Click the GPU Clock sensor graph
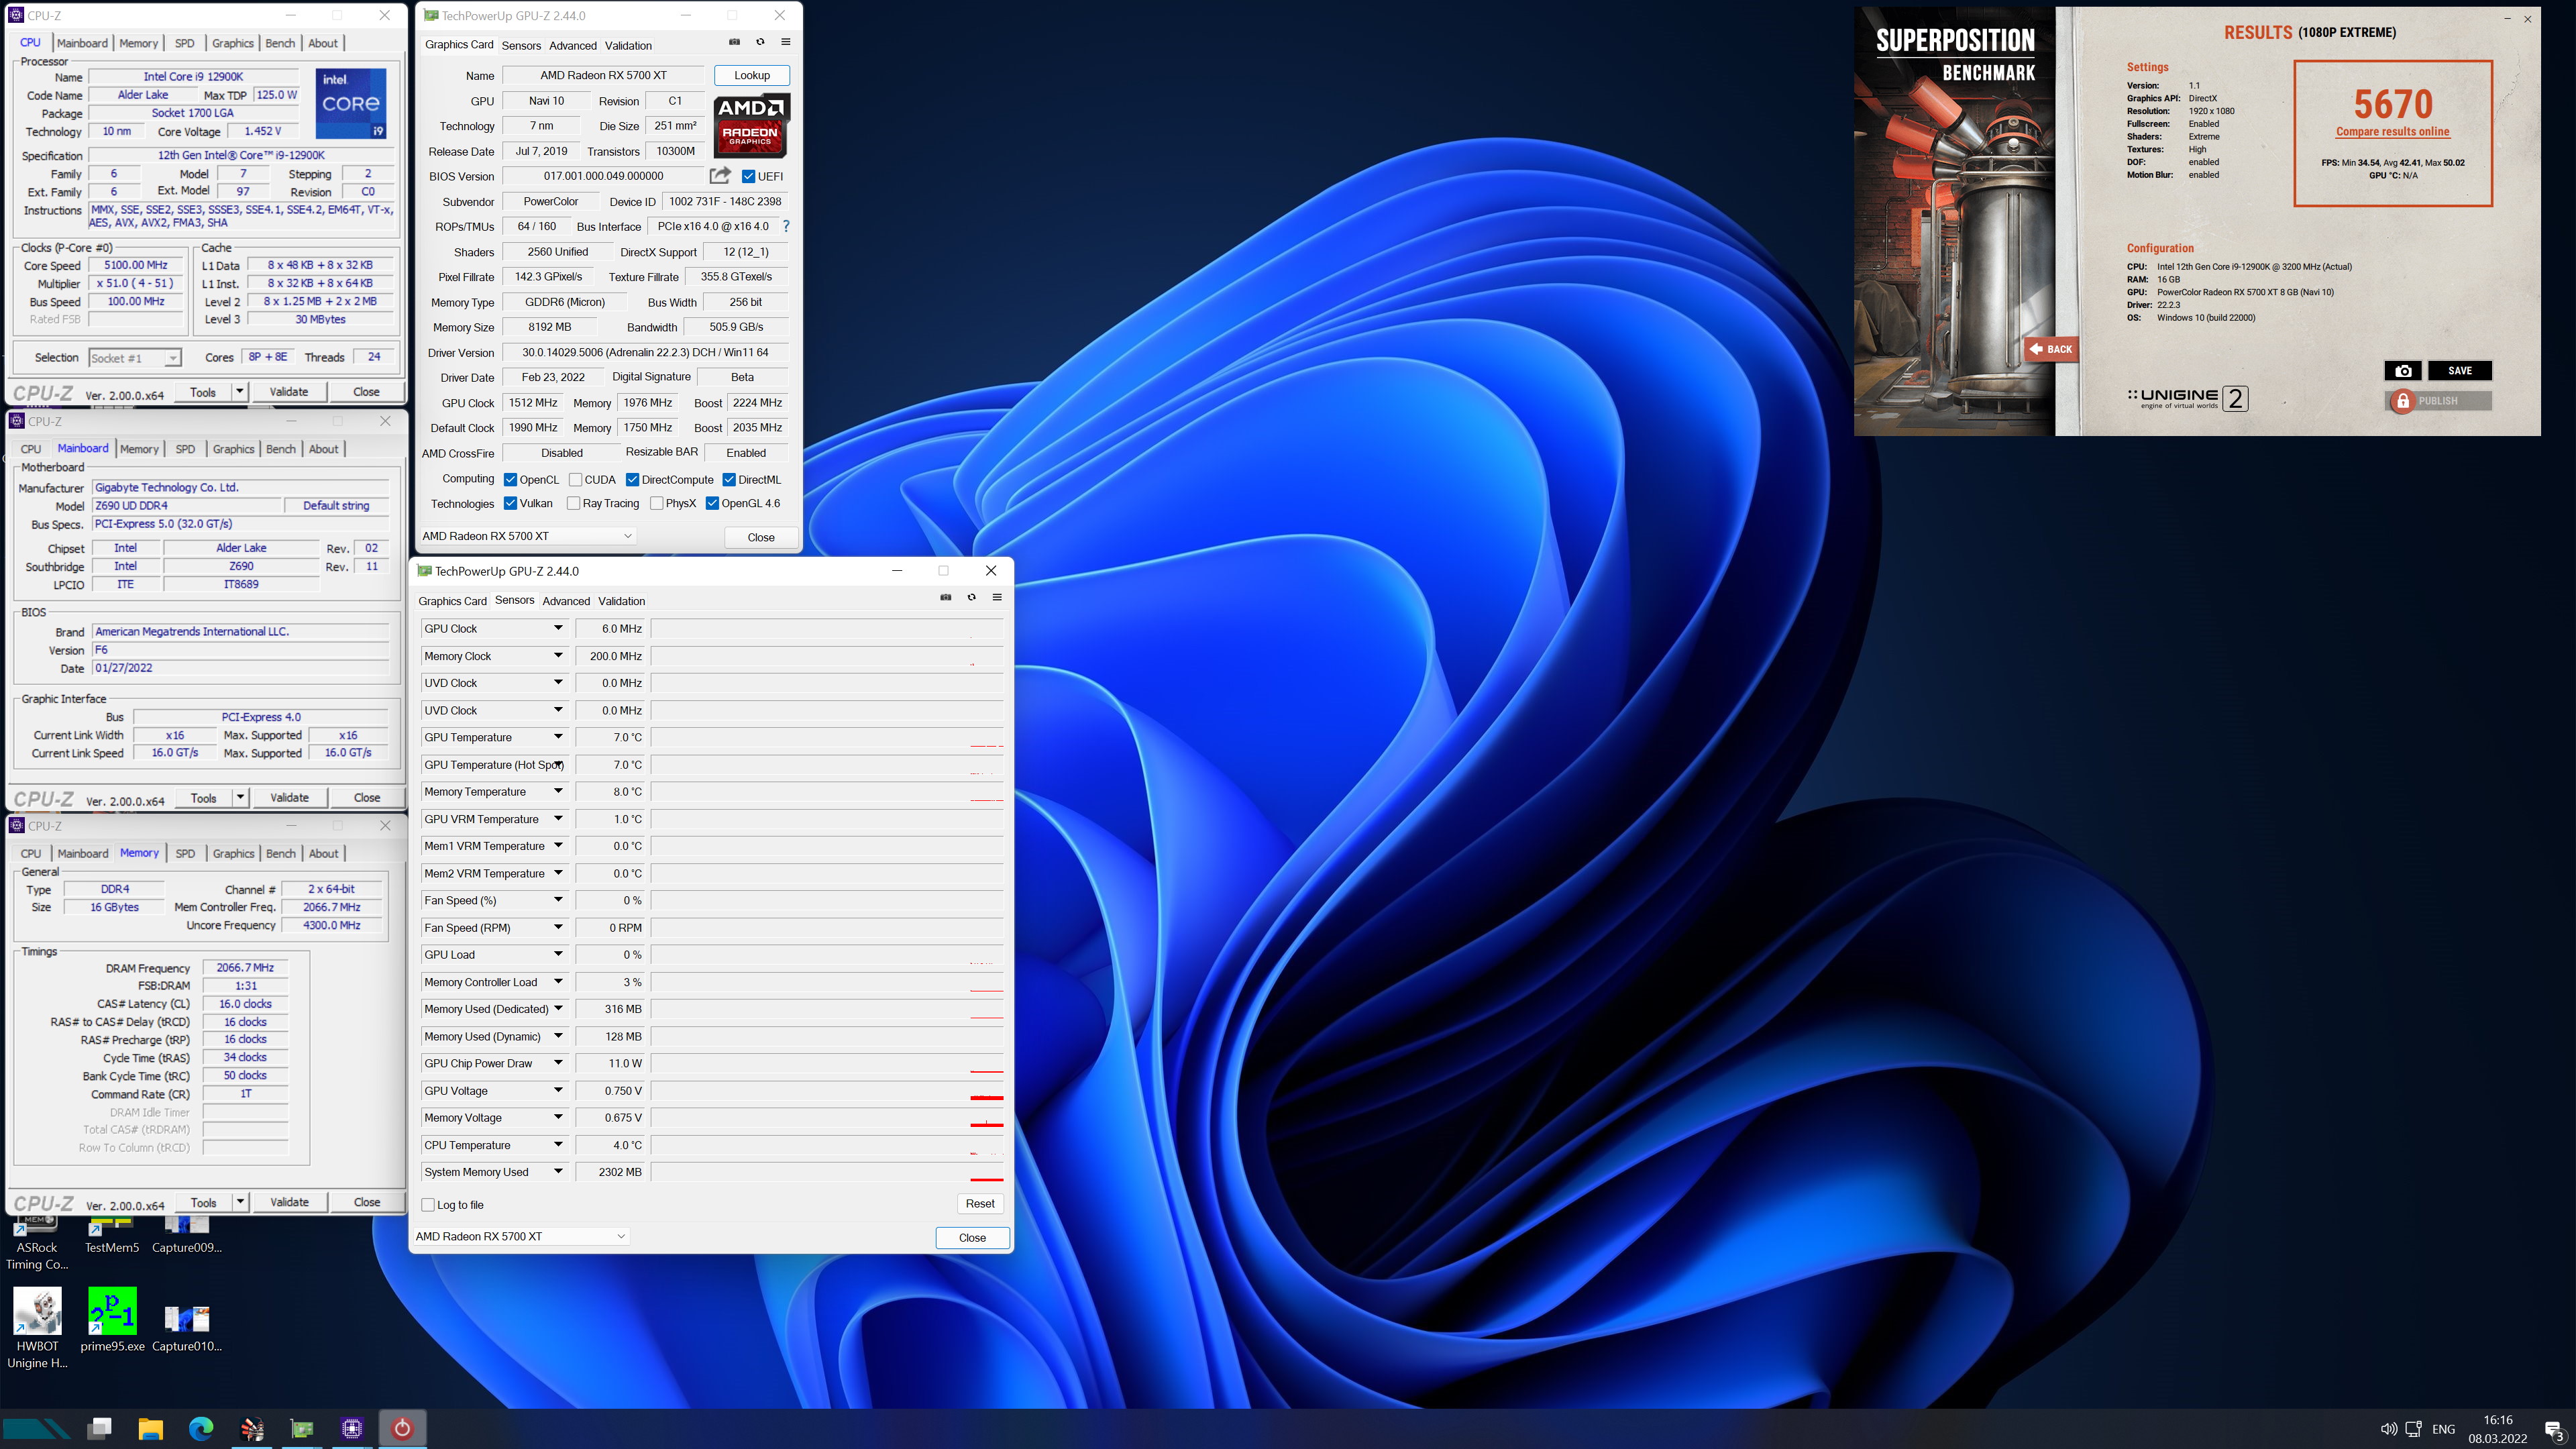Viewport: 2576px width, 1449px height. (827, 628)
